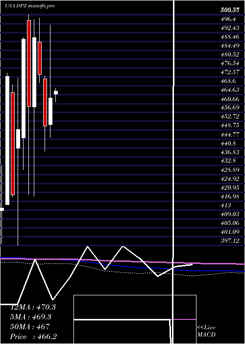Image resolution: width=245 pixels, height=344 pixels.
Task: Select the tallest red candle topping near 496.4
Action: coord(29,63)
